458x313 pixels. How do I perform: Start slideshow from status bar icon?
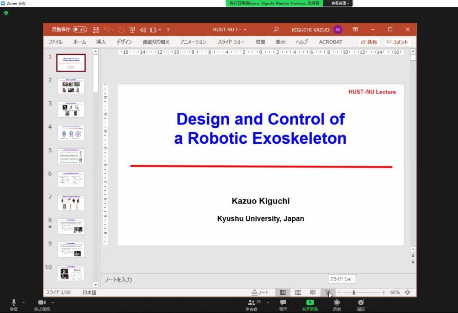(328, 292)
